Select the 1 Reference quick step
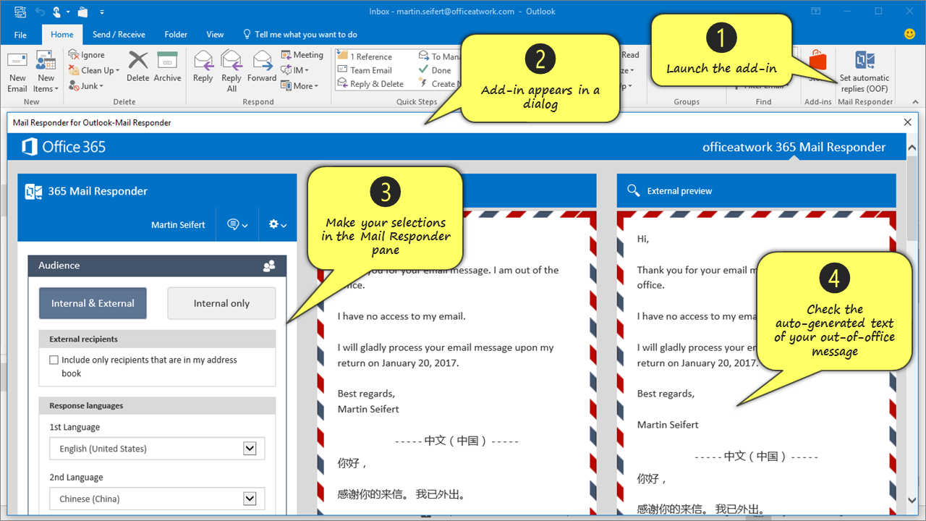This screenshot has height=521, width=926. point(365,56)
